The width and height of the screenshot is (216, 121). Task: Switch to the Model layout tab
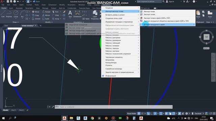click(x=6, y=110)
